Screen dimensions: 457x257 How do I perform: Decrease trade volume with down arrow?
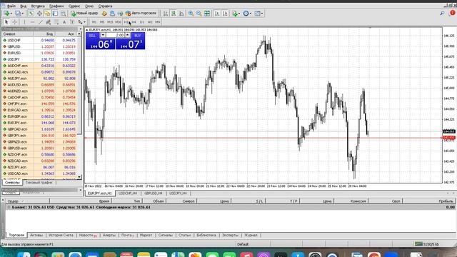[x=103, y=35]
